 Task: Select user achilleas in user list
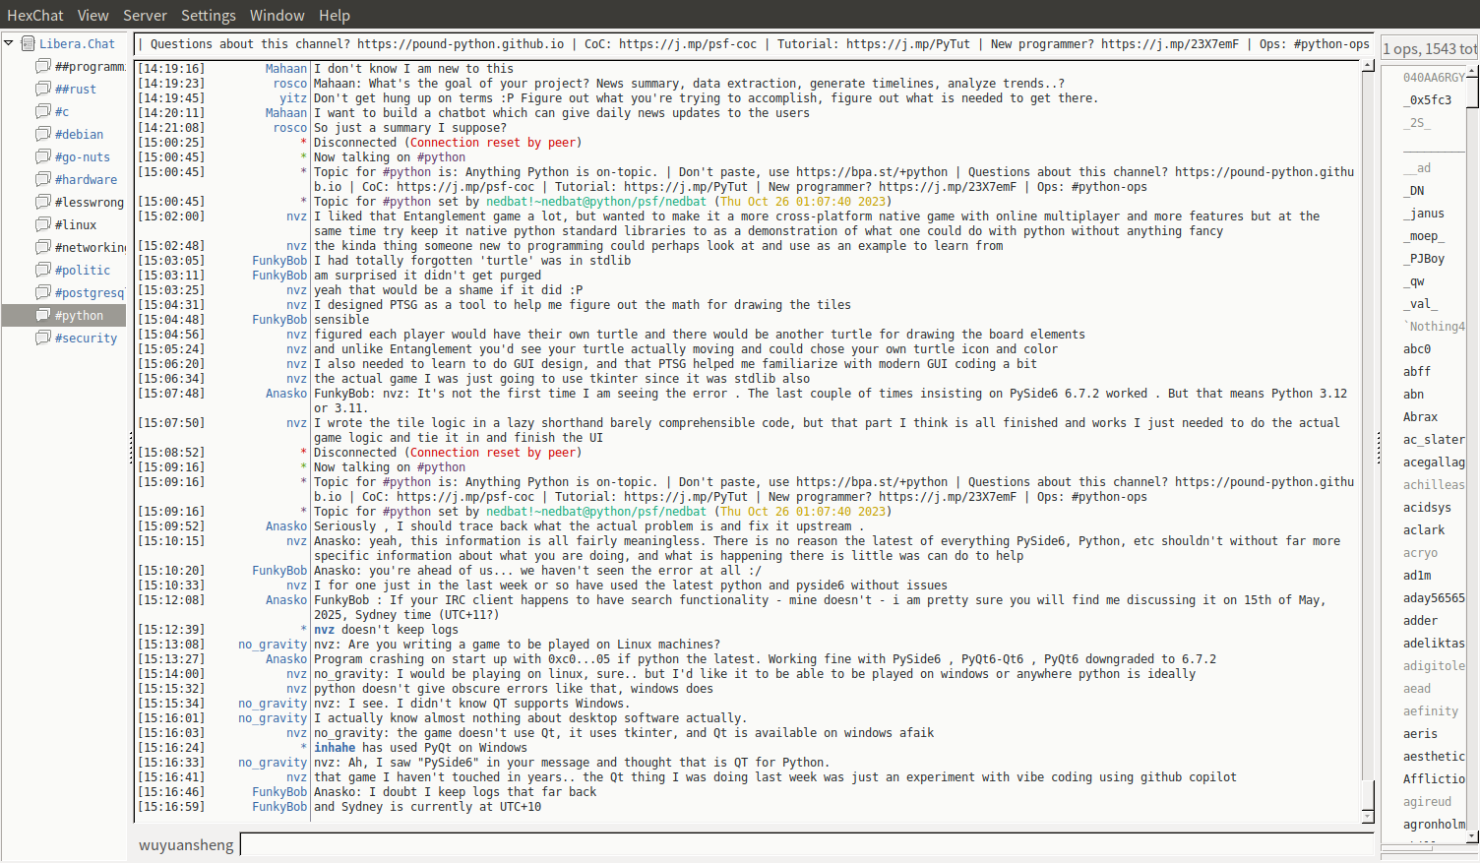1434,485
